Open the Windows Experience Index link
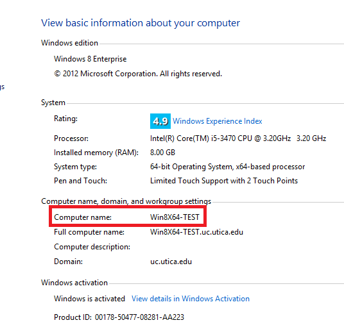Viewport: 344px width, 334px height. tap(217, 121)
